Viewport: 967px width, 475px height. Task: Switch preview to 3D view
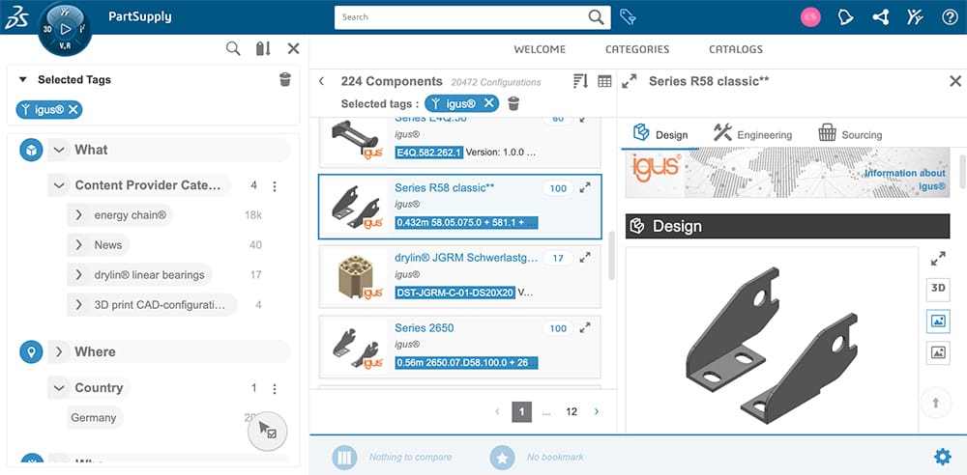pyautogui.click(x=938, y=288)
